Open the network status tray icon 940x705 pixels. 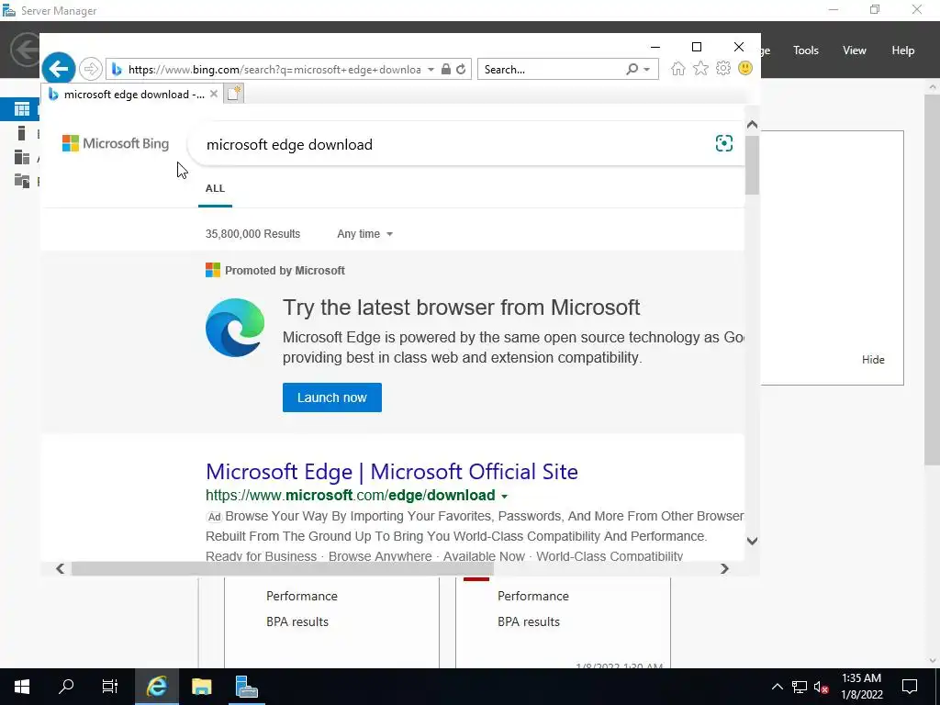[800, 687]
